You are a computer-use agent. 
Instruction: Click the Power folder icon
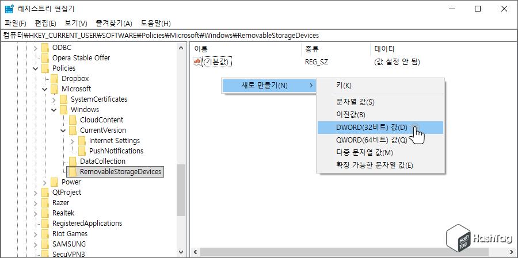pos(54,182)
